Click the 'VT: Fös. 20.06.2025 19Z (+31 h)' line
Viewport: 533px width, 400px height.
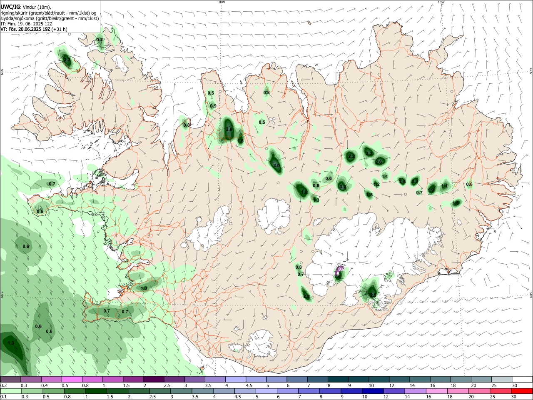pos(34,29)
